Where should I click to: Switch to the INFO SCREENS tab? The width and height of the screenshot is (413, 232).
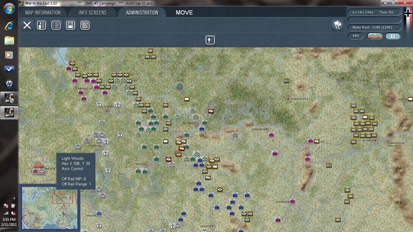(x=93, y=13)
